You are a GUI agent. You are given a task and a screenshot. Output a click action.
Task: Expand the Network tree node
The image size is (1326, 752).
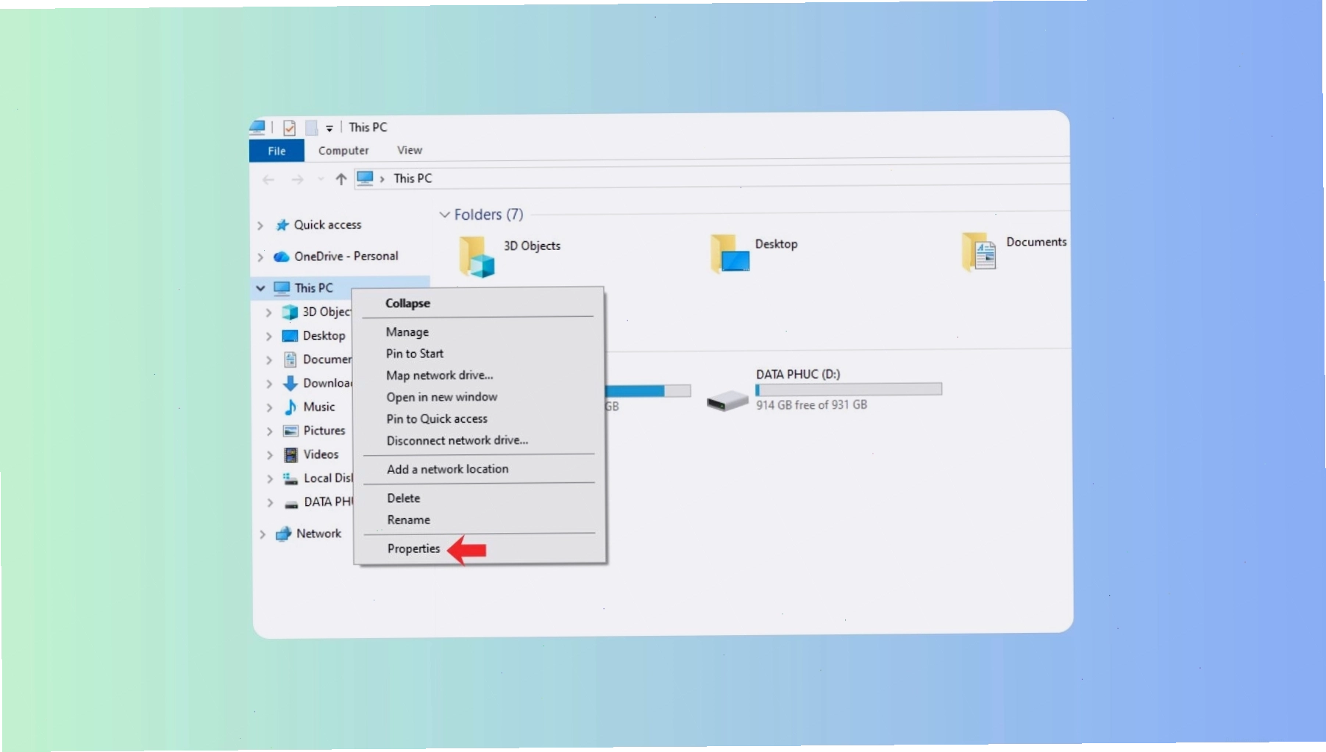(262, 534)
